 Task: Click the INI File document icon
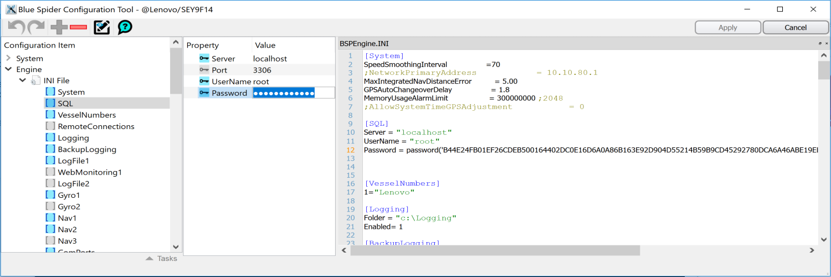[x=35, y=81]
